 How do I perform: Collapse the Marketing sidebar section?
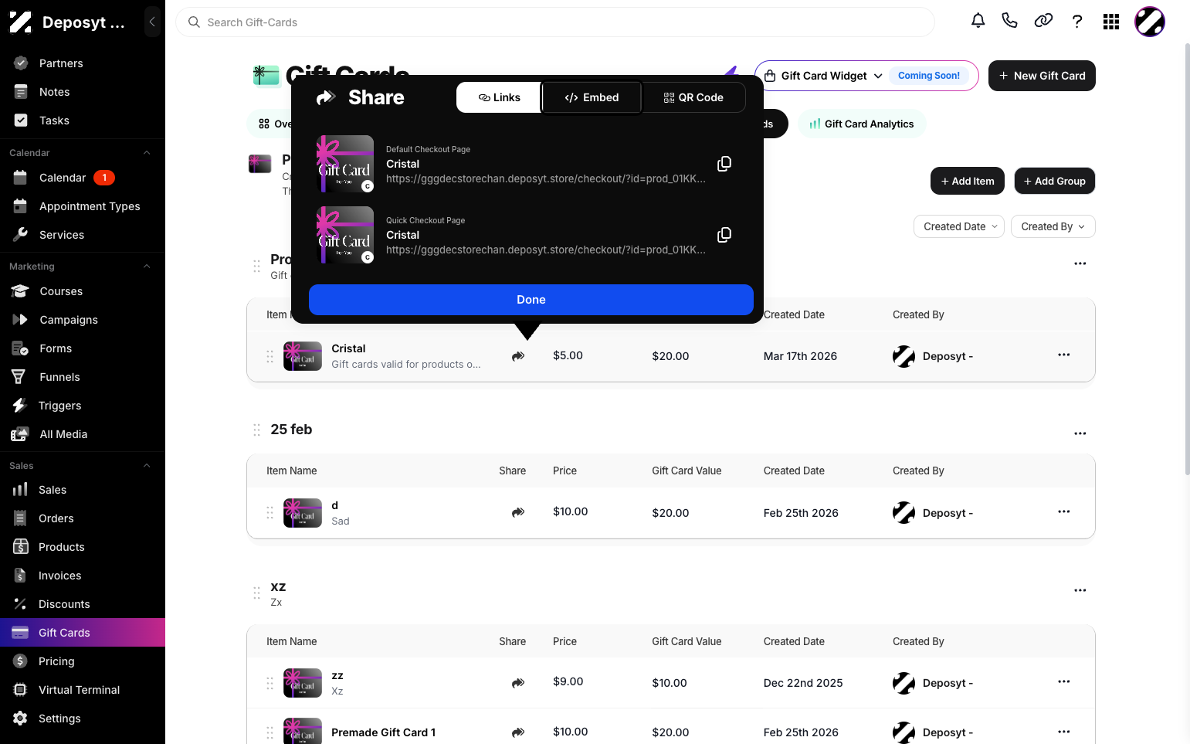[147, 267]
